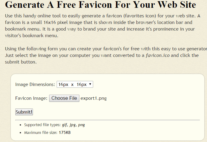Click the phrase "Using the following form"
This screenshot has width=207, height=142.
pos(31,49)
